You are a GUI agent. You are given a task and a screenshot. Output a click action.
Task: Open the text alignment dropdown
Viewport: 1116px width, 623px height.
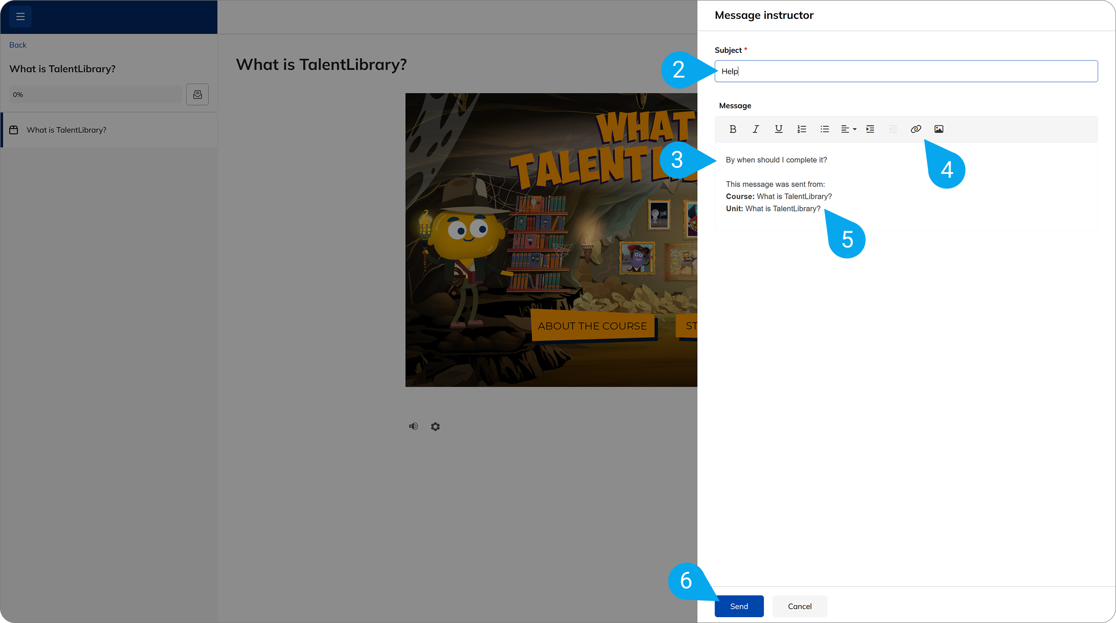pos(848,129)
